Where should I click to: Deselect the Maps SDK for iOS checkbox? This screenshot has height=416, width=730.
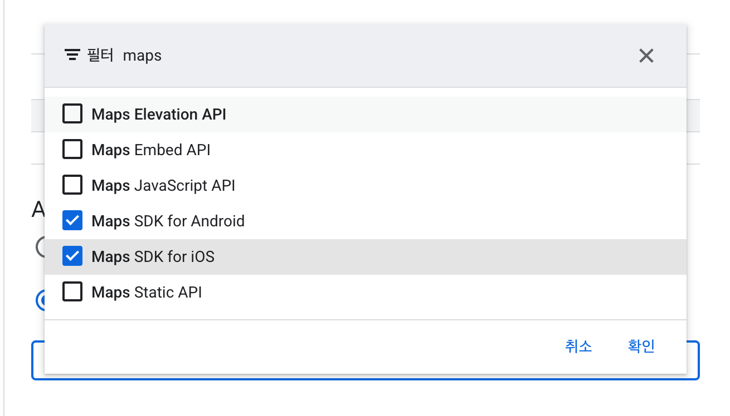(x=72, y=257)
